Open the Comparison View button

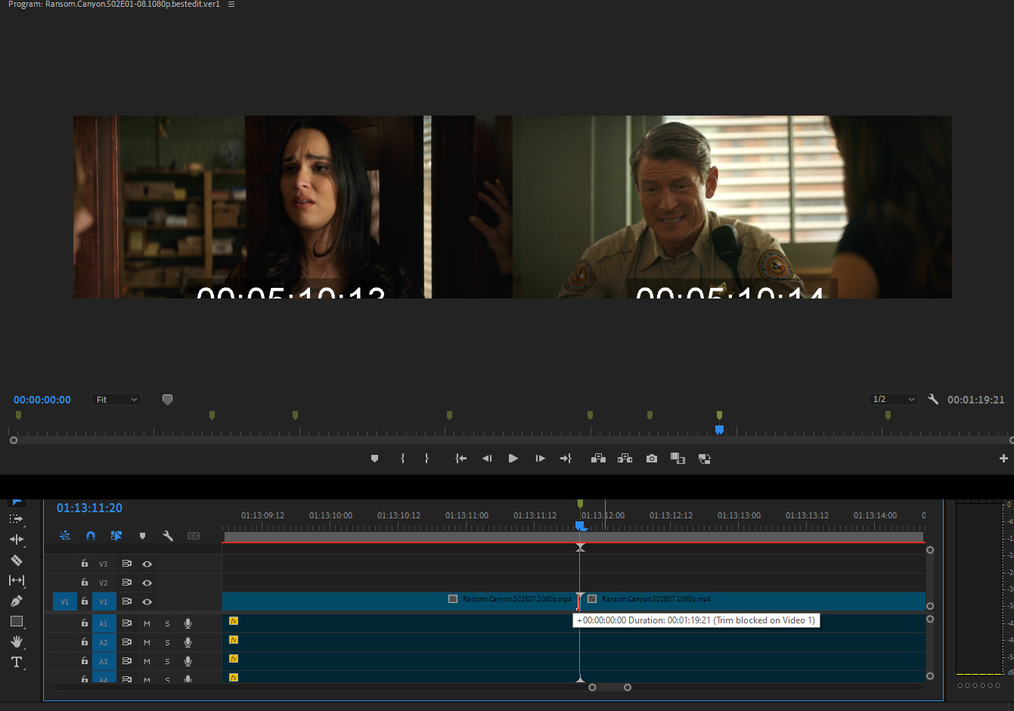678,459
